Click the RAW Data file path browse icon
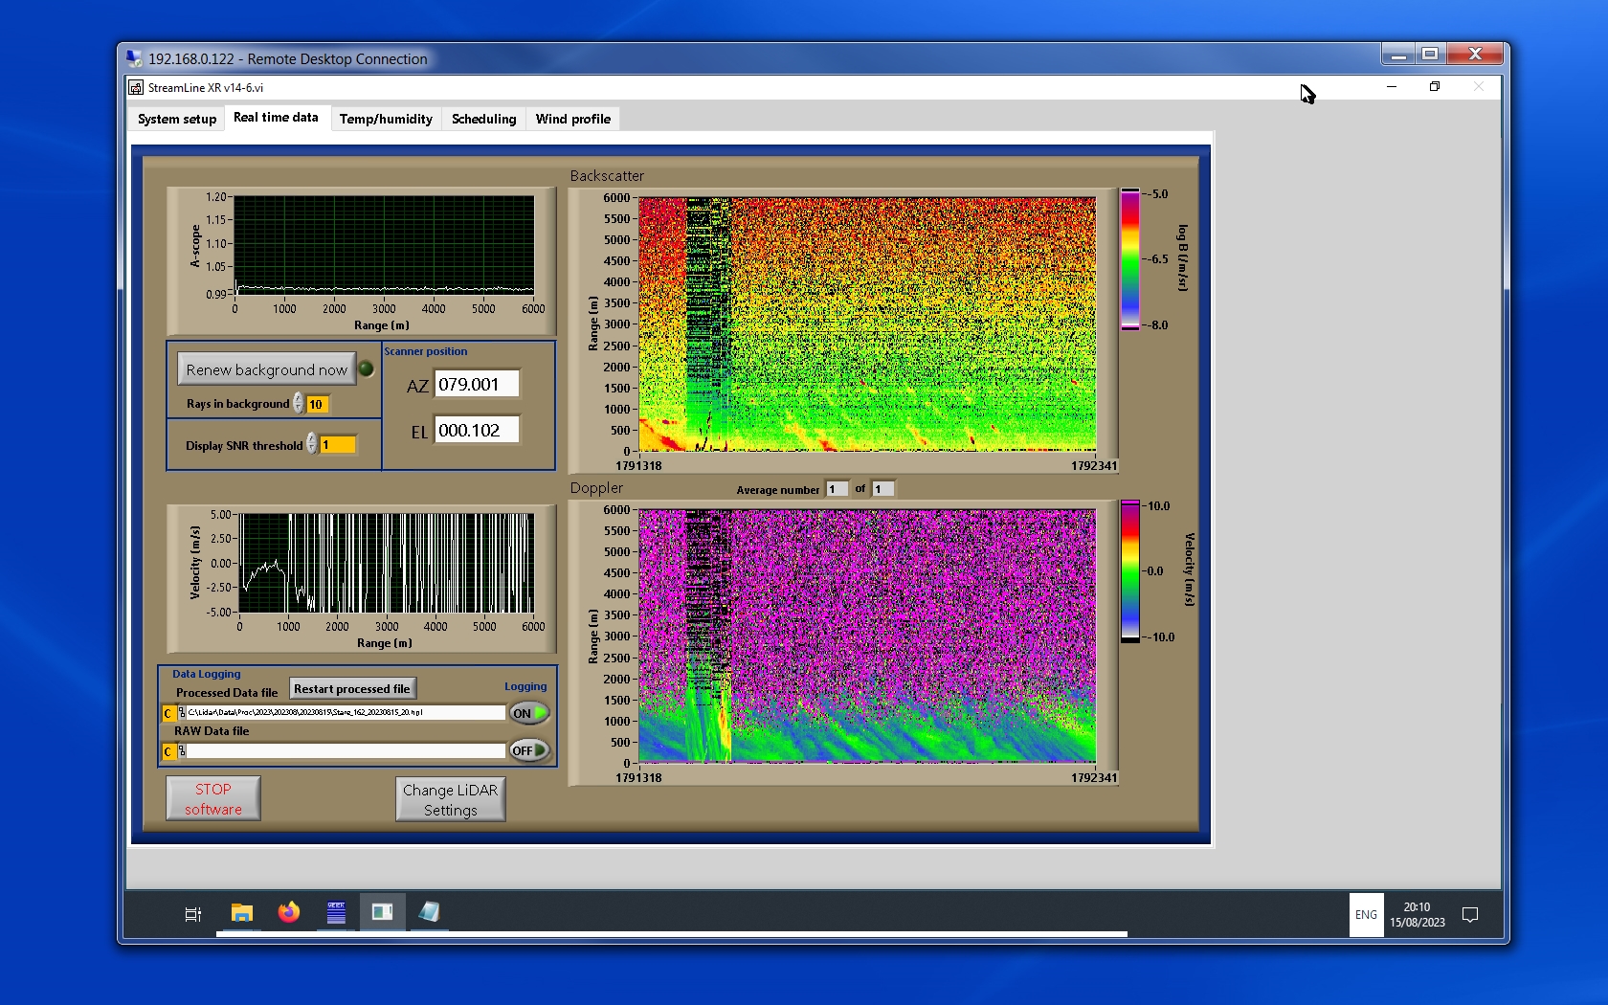1608x1005 pixels. (x=182, y=751)
